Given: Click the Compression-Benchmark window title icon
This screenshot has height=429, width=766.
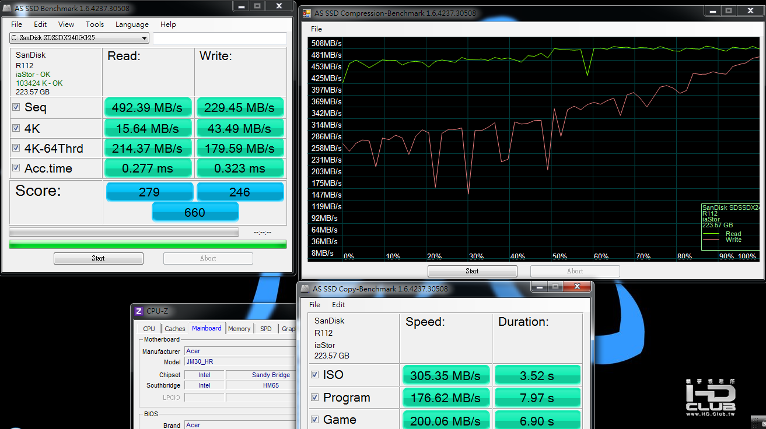Looking at the screenshot, I should click(x=306, y=13).
